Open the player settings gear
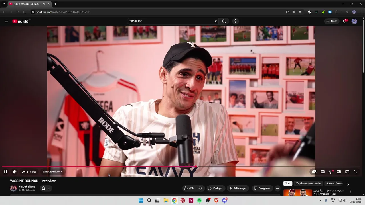 [x=331, y=172]
